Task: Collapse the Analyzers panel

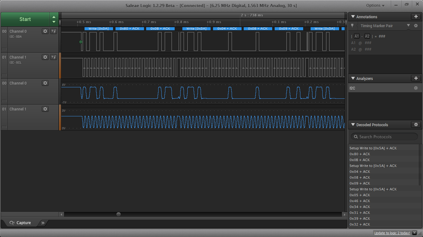Action: [353, 78]
